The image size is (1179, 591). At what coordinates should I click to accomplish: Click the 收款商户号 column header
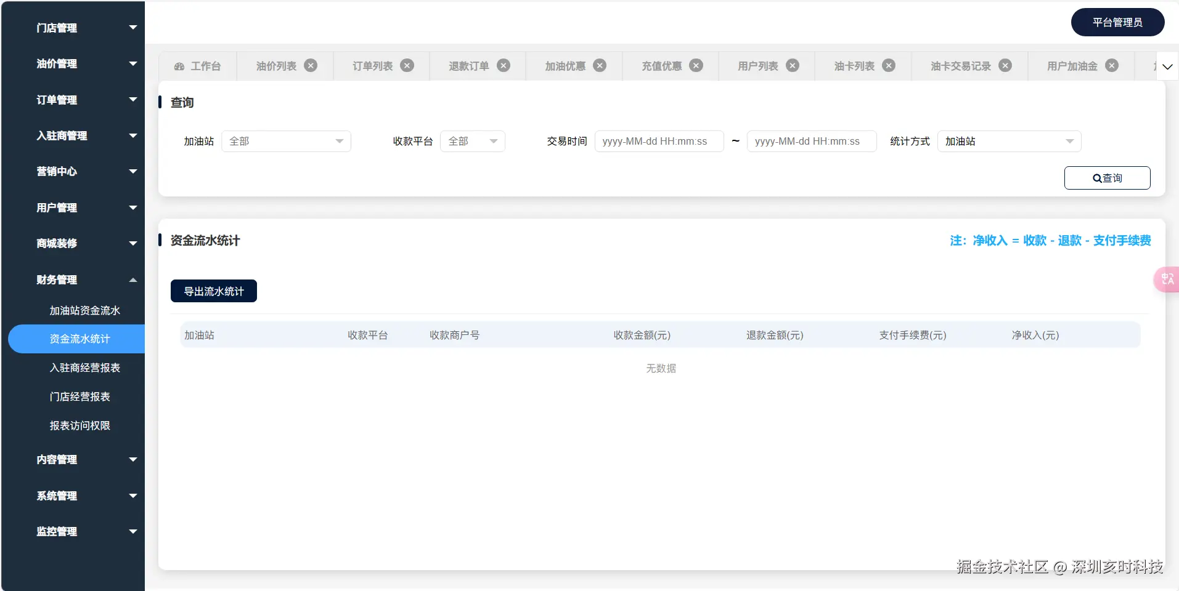tap(454, 335)
